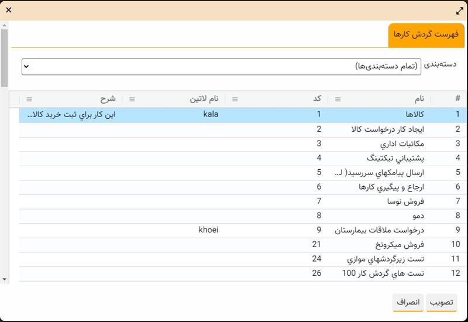Open the column menu for نام لاتین header
The width and height of the screenshot is (468, 322).
click(x=132, y=99)
